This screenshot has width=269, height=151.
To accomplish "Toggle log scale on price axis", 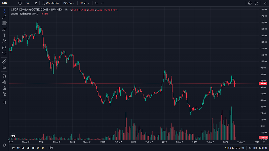I will (255, 148).
